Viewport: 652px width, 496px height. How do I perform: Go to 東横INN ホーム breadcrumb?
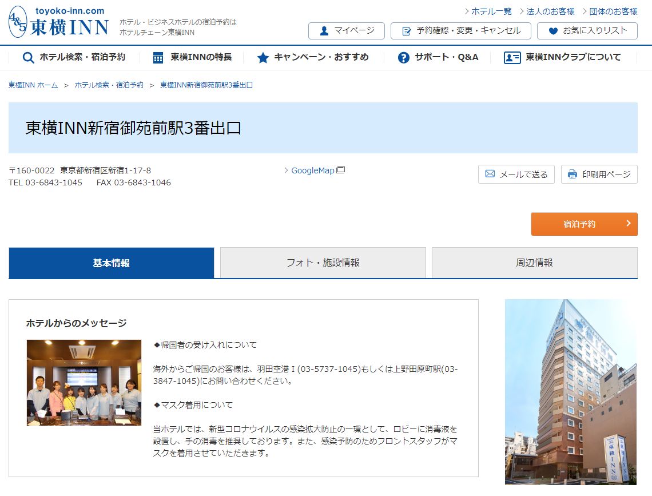33,85
